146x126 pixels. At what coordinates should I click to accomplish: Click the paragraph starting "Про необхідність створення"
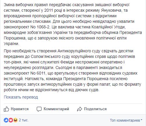click(x=72, y=70)
